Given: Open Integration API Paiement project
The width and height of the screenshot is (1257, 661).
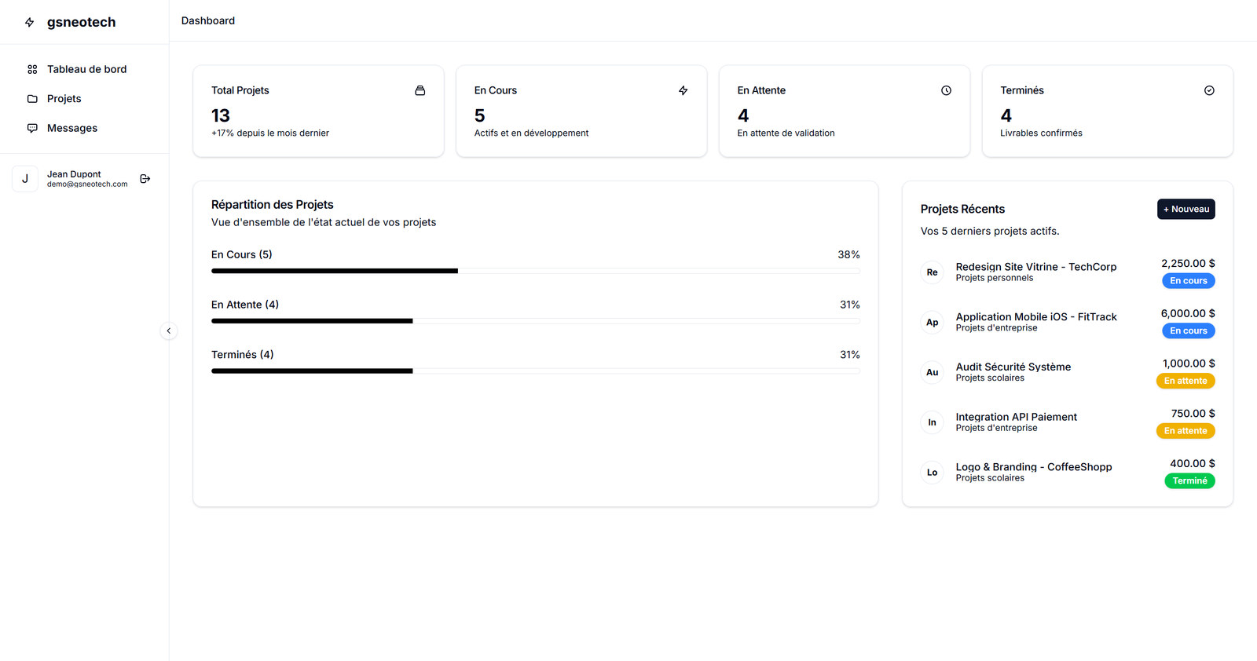Looking at the screenshot, I should point(1016,417).
